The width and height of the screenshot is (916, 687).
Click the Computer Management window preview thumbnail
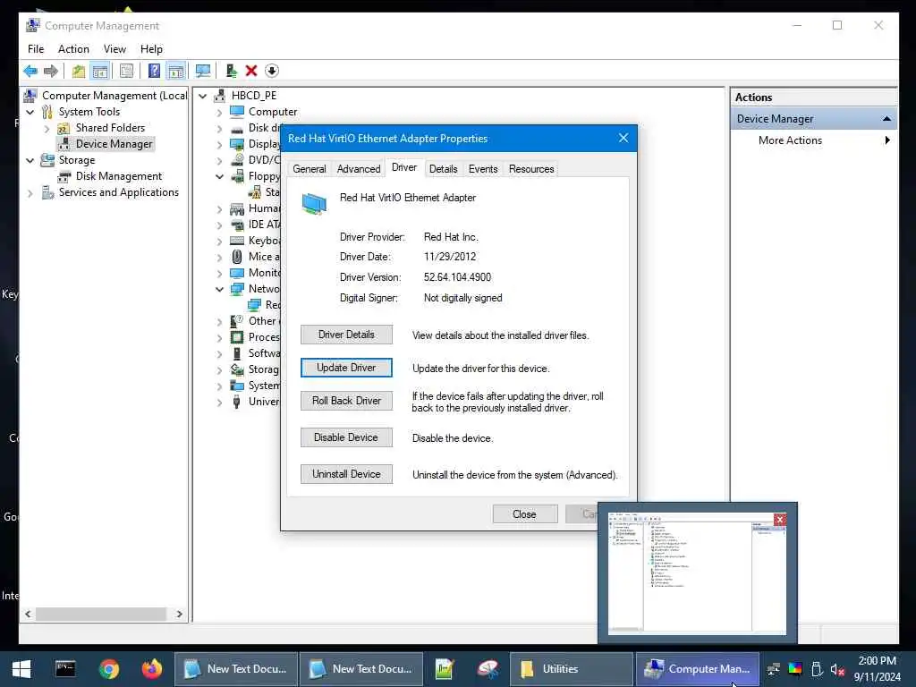696,573
